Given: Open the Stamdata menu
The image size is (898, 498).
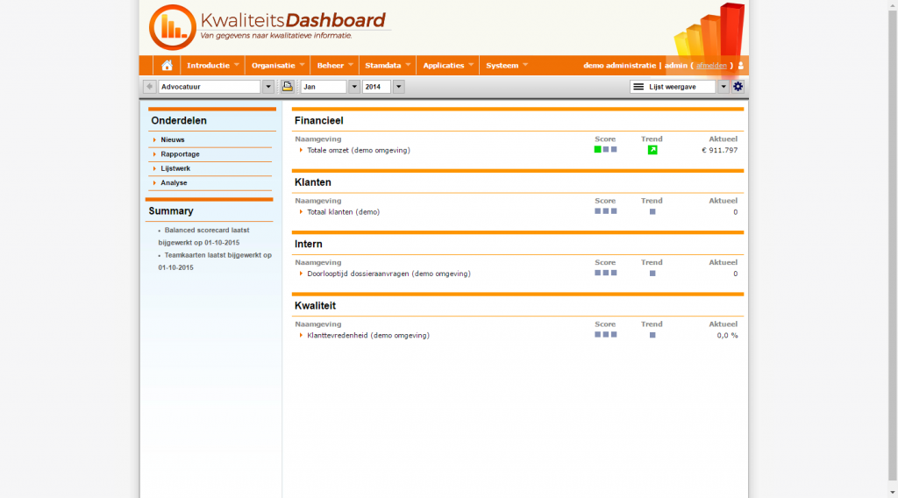Looking at the screenshot, I should [388, 66].
